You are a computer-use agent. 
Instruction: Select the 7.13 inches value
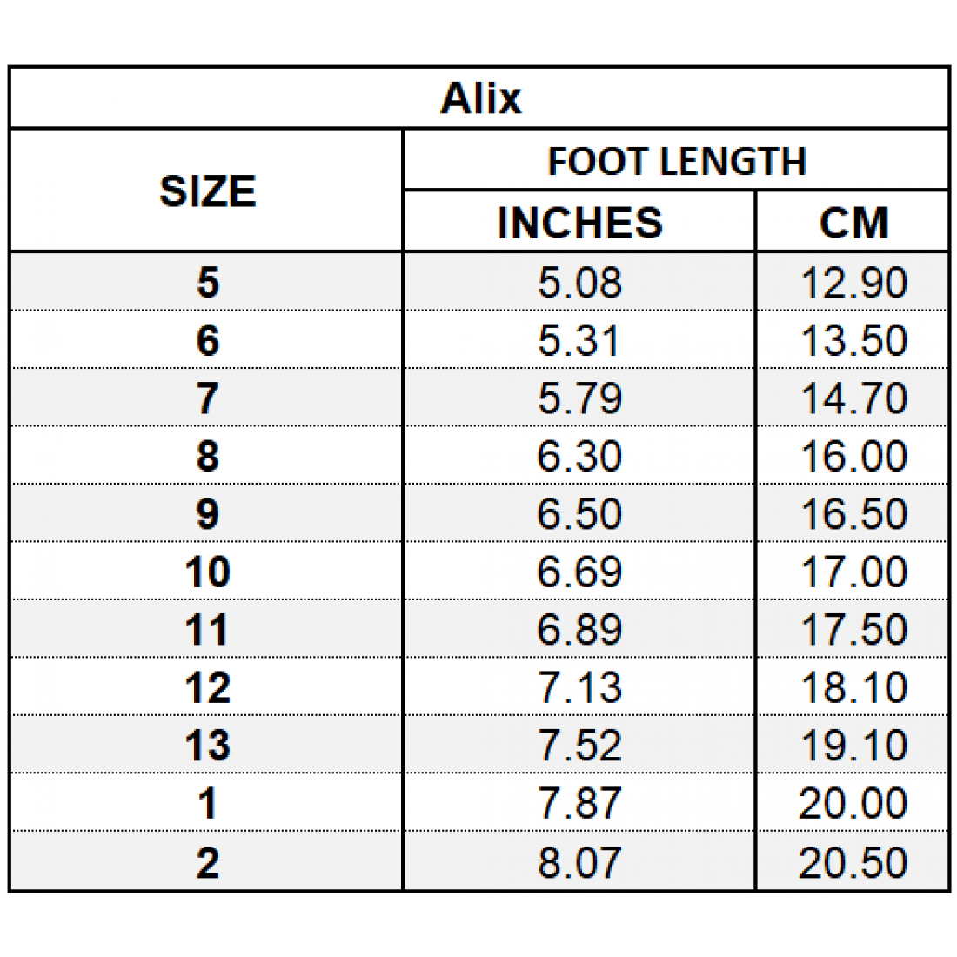click(x=579, y=688)
